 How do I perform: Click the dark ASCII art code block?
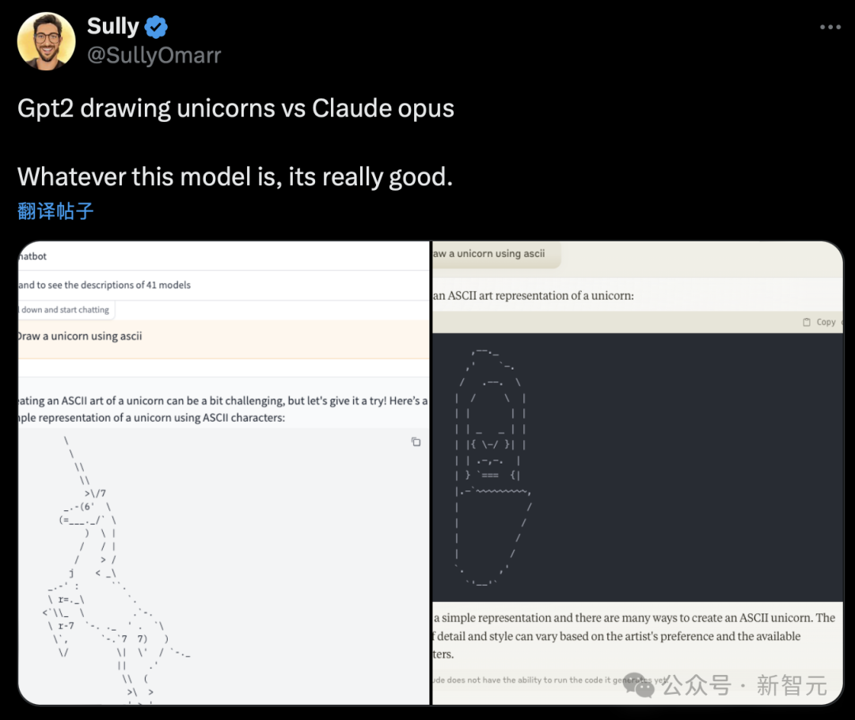(637, 467)
